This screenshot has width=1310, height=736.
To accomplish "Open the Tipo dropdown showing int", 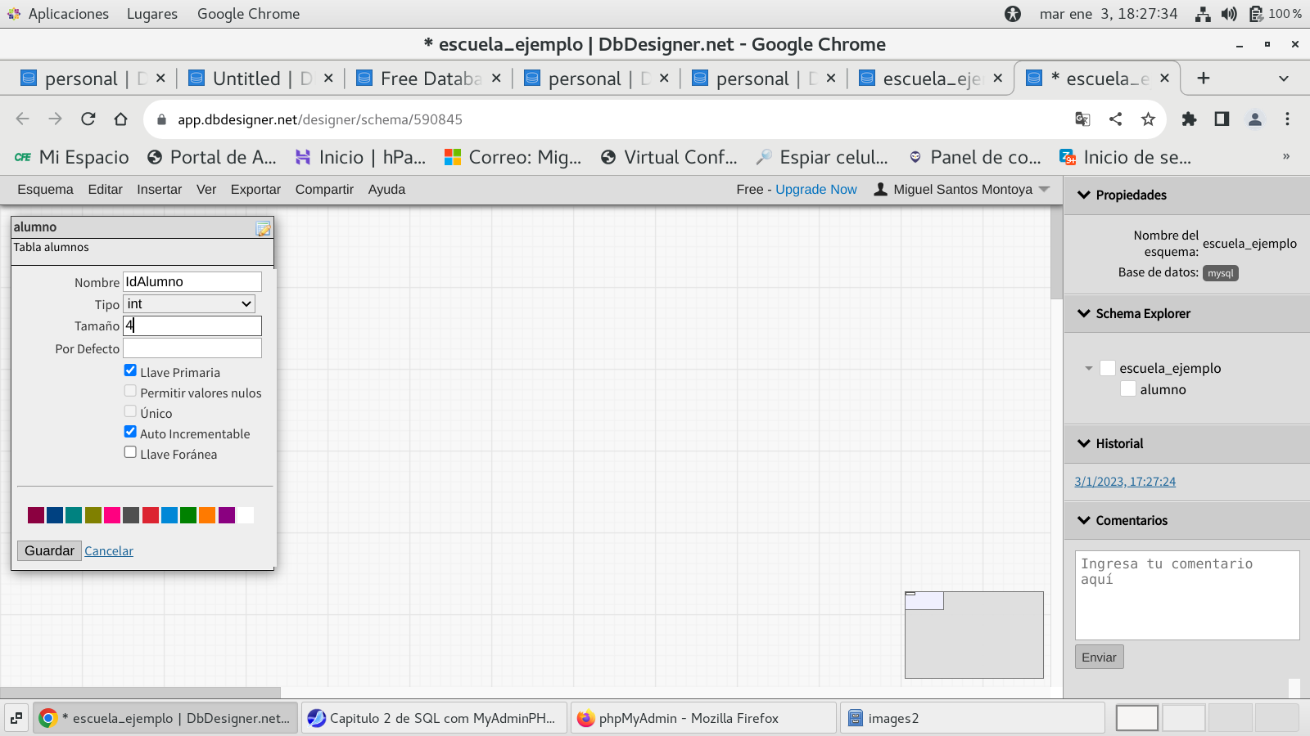I will click(189, 304).
